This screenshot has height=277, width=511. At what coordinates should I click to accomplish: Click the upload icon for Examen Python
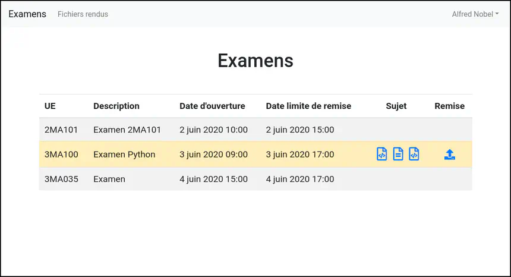(x=450, y=155)
